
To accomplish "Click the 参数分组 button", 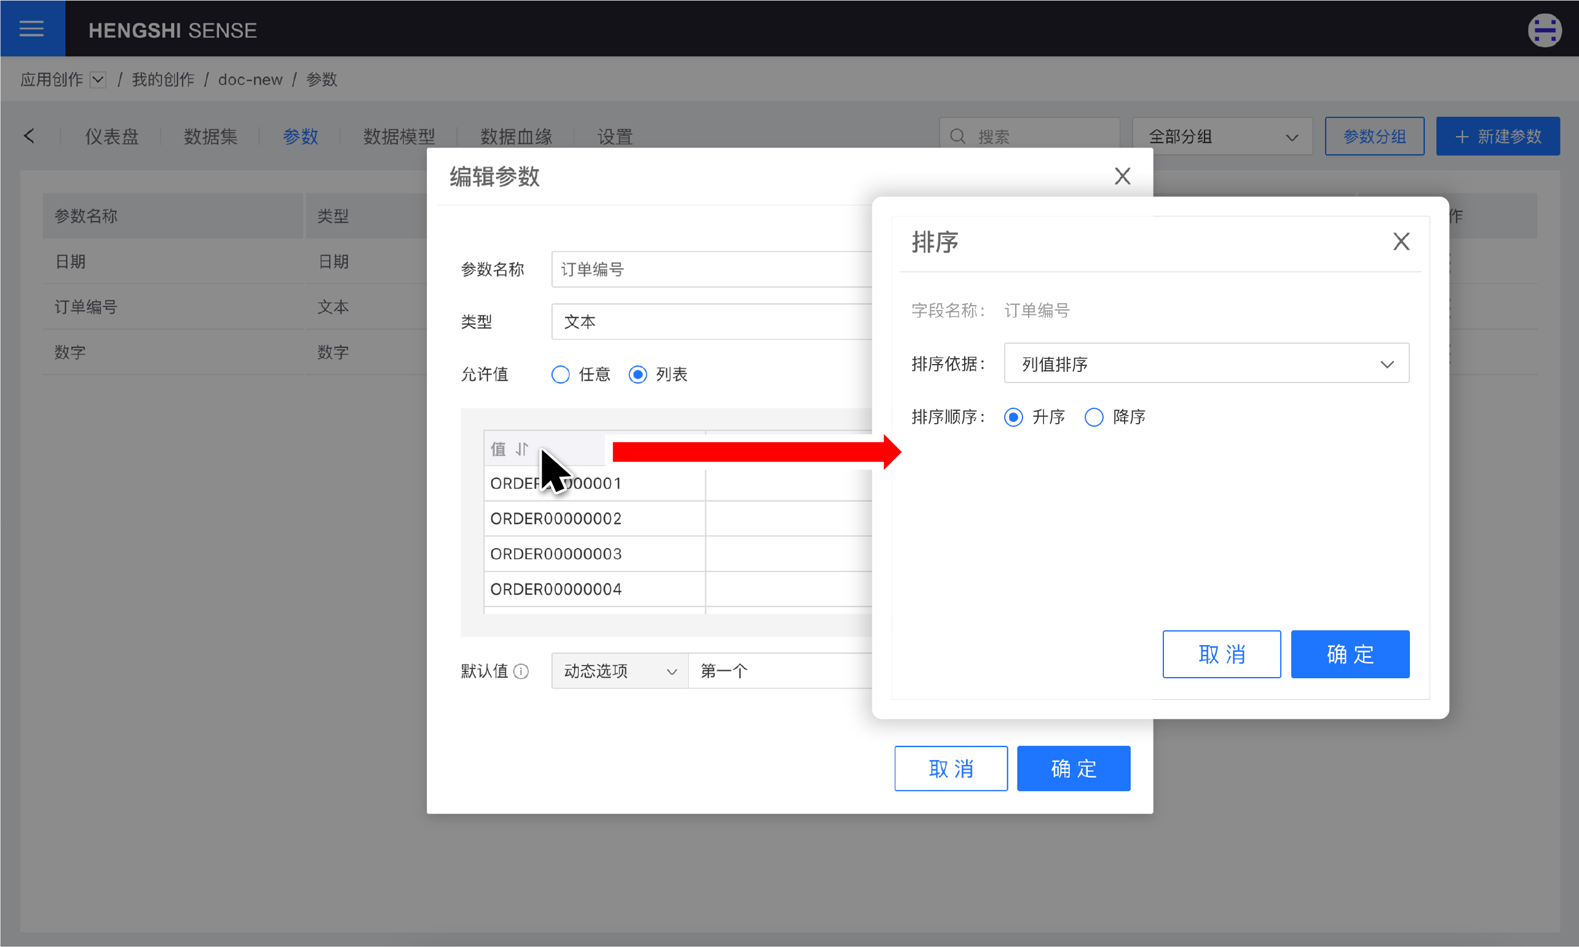I will click(x=1374, y=136).
